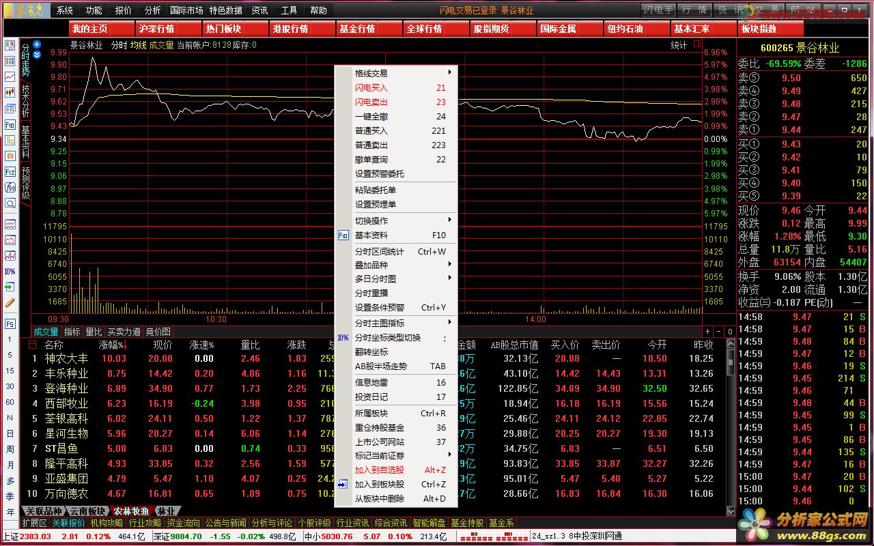Click the topmost quote list icon in sidebar

click(x=10, y=46)
